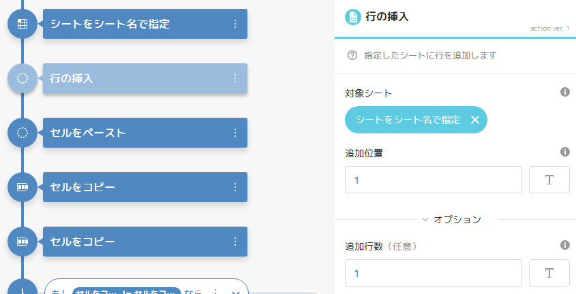
Task: Click the dotted circle icon of 行の挿入 step
Action: [x=22, y=78]
